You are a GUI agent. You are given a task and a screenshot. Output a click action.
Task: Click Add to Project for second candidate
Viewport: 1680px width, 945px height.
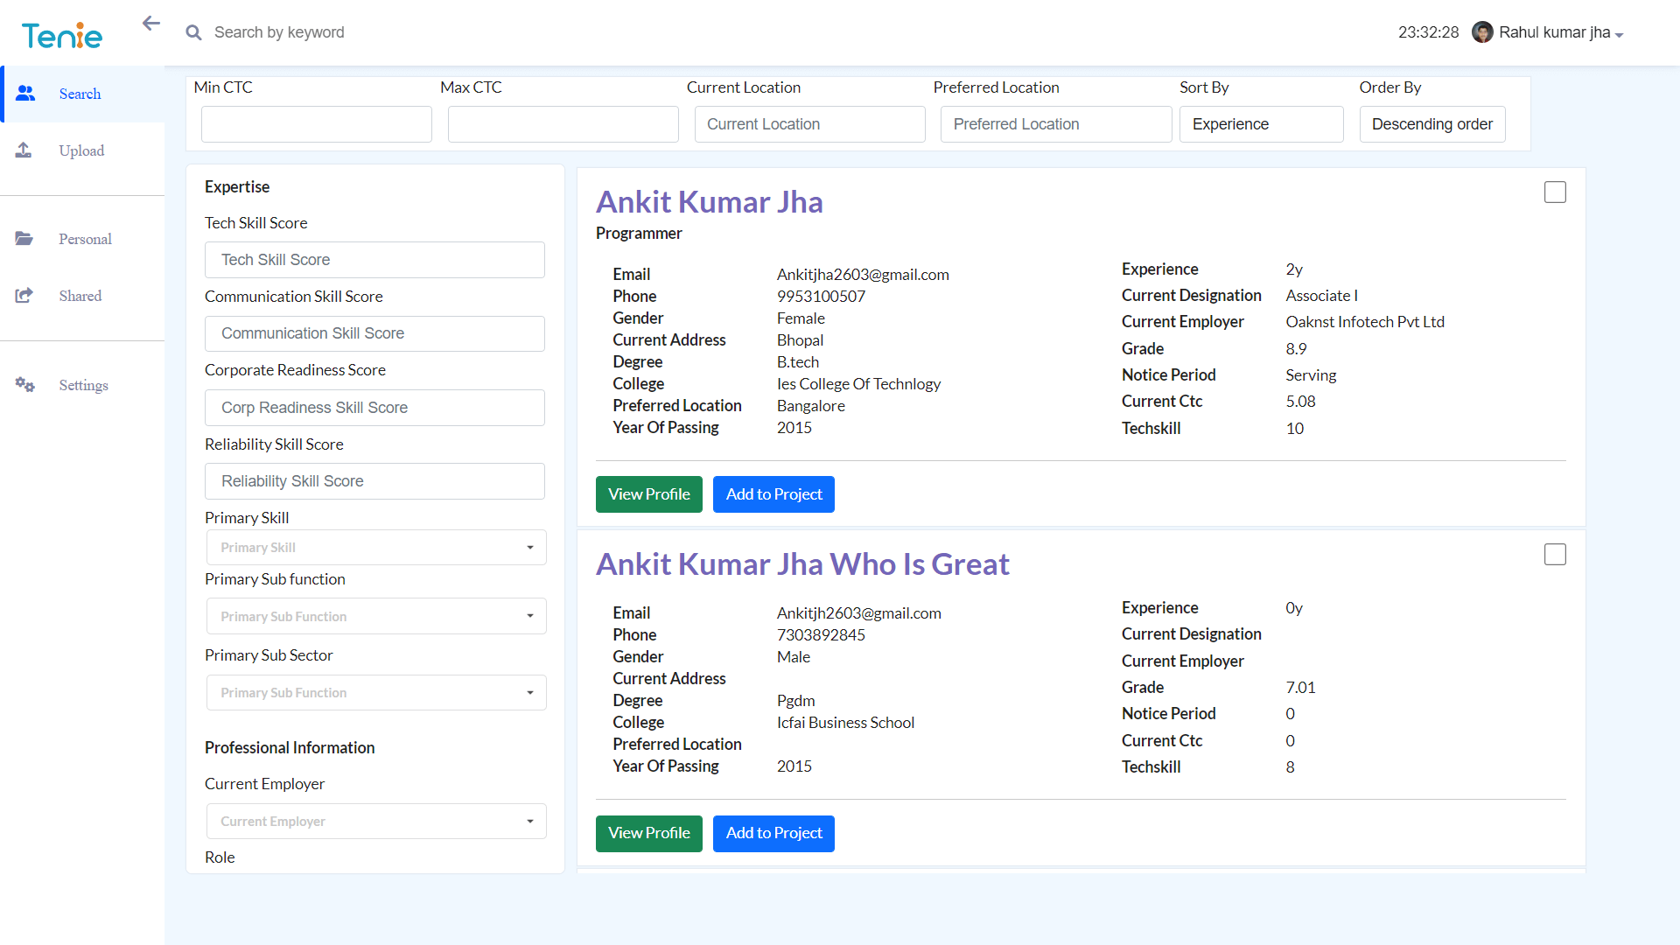point(773,832)
